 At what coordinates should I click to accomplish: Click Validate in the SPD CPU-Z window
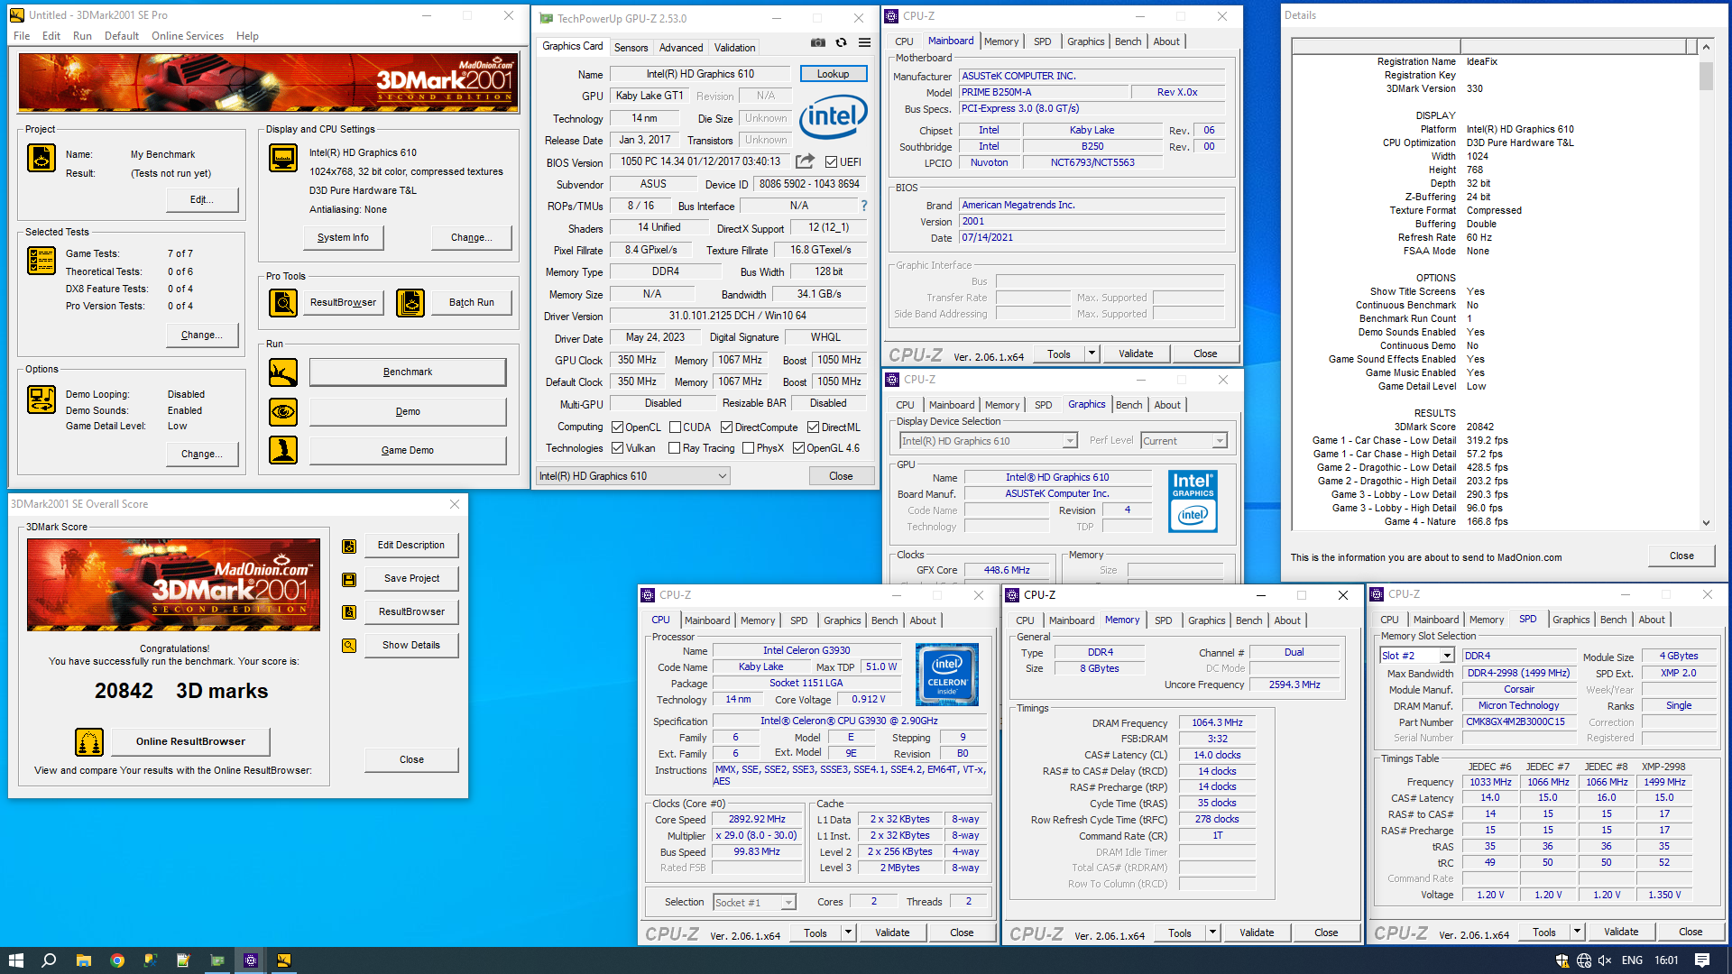tap(1621, 932)
